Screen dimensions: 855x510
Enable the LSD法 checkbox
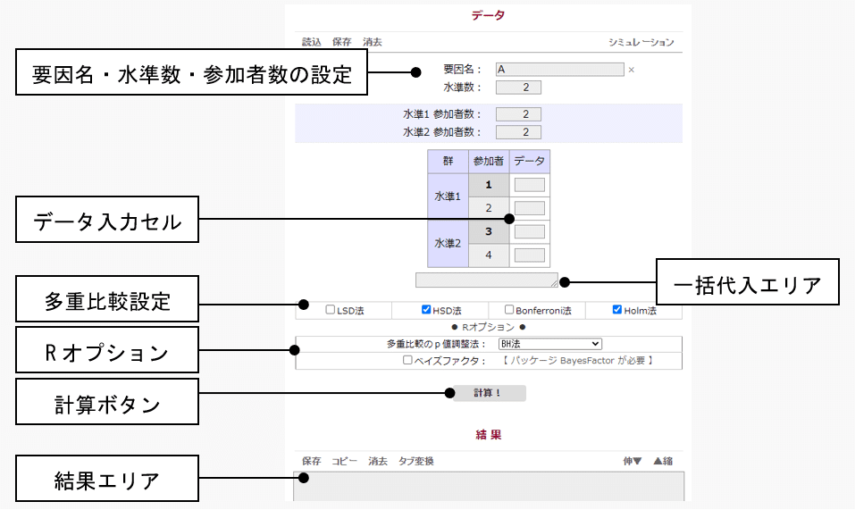click(x=330, y=310)
